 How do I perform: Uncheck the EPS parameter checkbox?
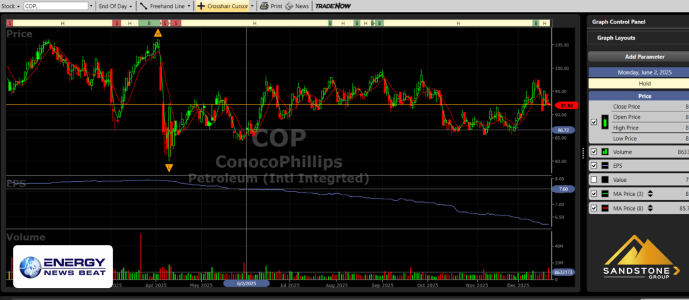pyautogui.click(x=594, y=166)
